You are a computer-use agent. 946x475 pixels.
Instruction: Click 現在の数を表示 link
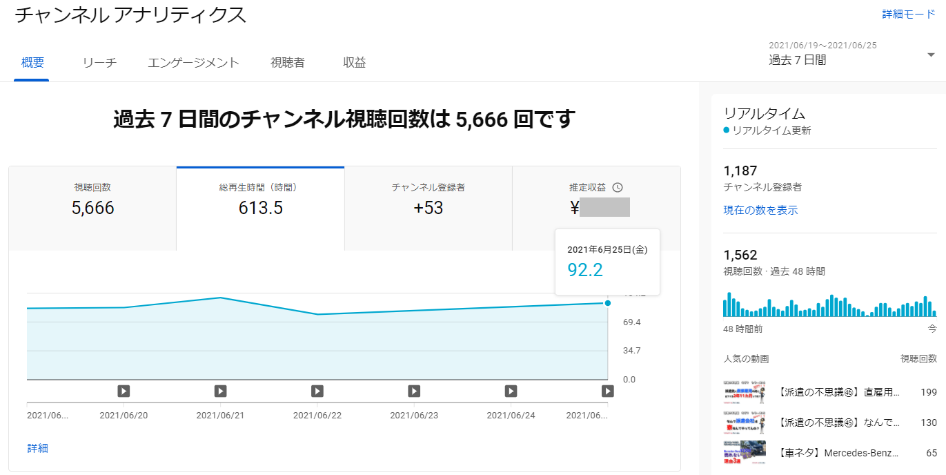coord(760,210)
